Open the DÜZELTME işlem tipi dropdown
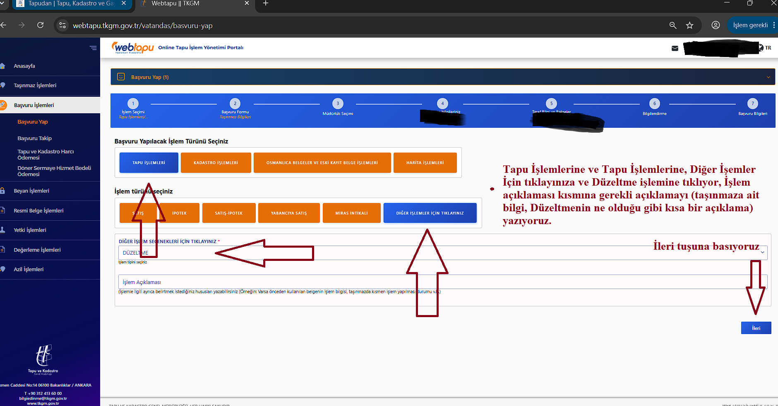 pos(442,253)
